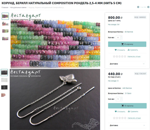
Task: Click beads quantity input field
Action: point(118,37)
